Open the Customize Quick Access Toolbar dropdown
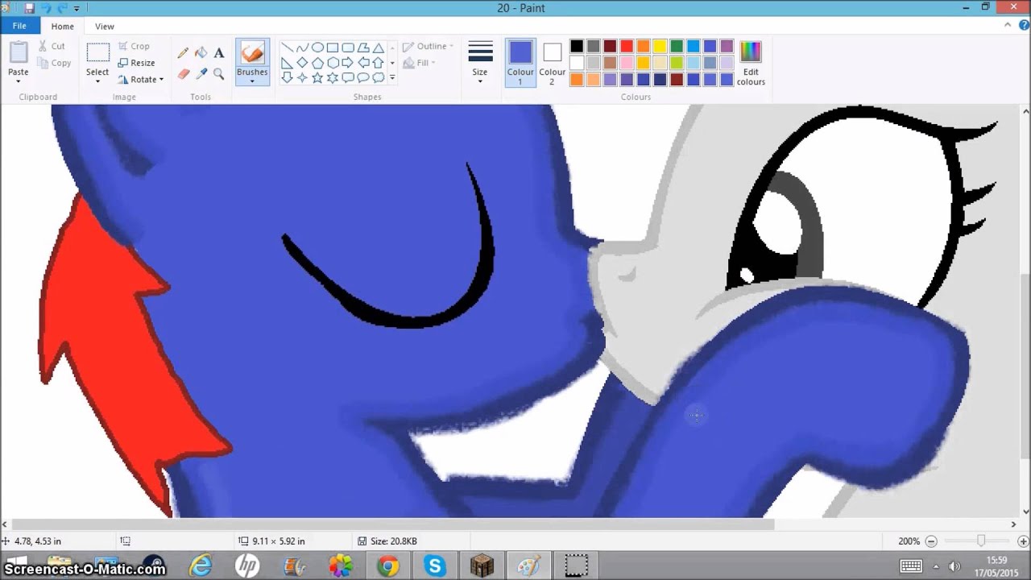 coord(77,9)
